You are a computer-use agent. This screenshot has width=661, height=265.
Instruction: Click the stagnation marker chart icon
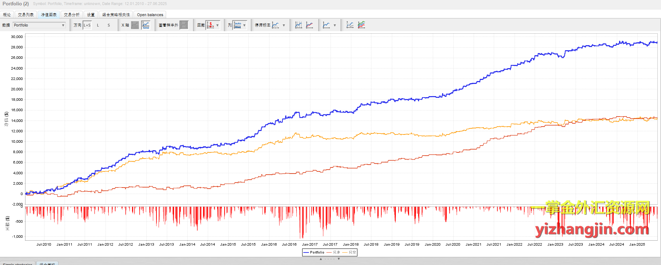(276, 25)
